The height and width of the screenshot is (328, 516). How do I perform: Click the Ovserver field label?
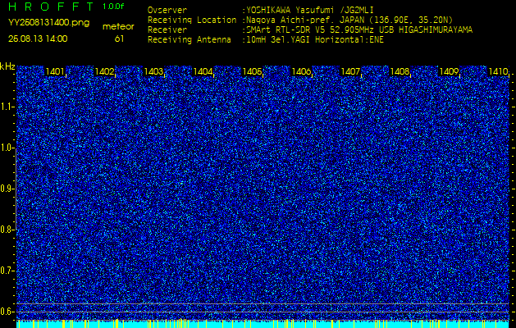167,10
